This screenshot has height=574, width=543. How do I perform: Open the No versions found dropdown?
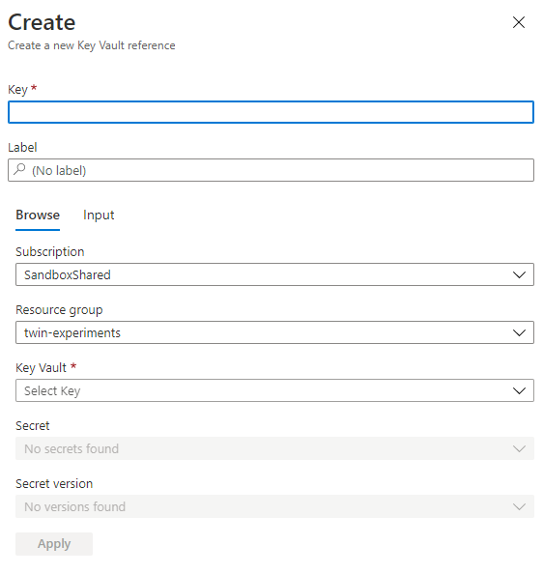[x=274, y=506]
